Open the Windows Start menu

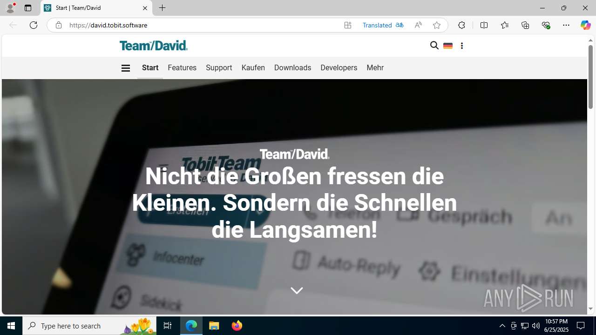coord(11,326)
